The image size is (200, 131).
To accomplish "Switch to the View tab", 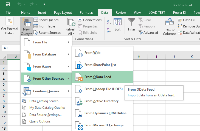I will click(x=137, y=13).
